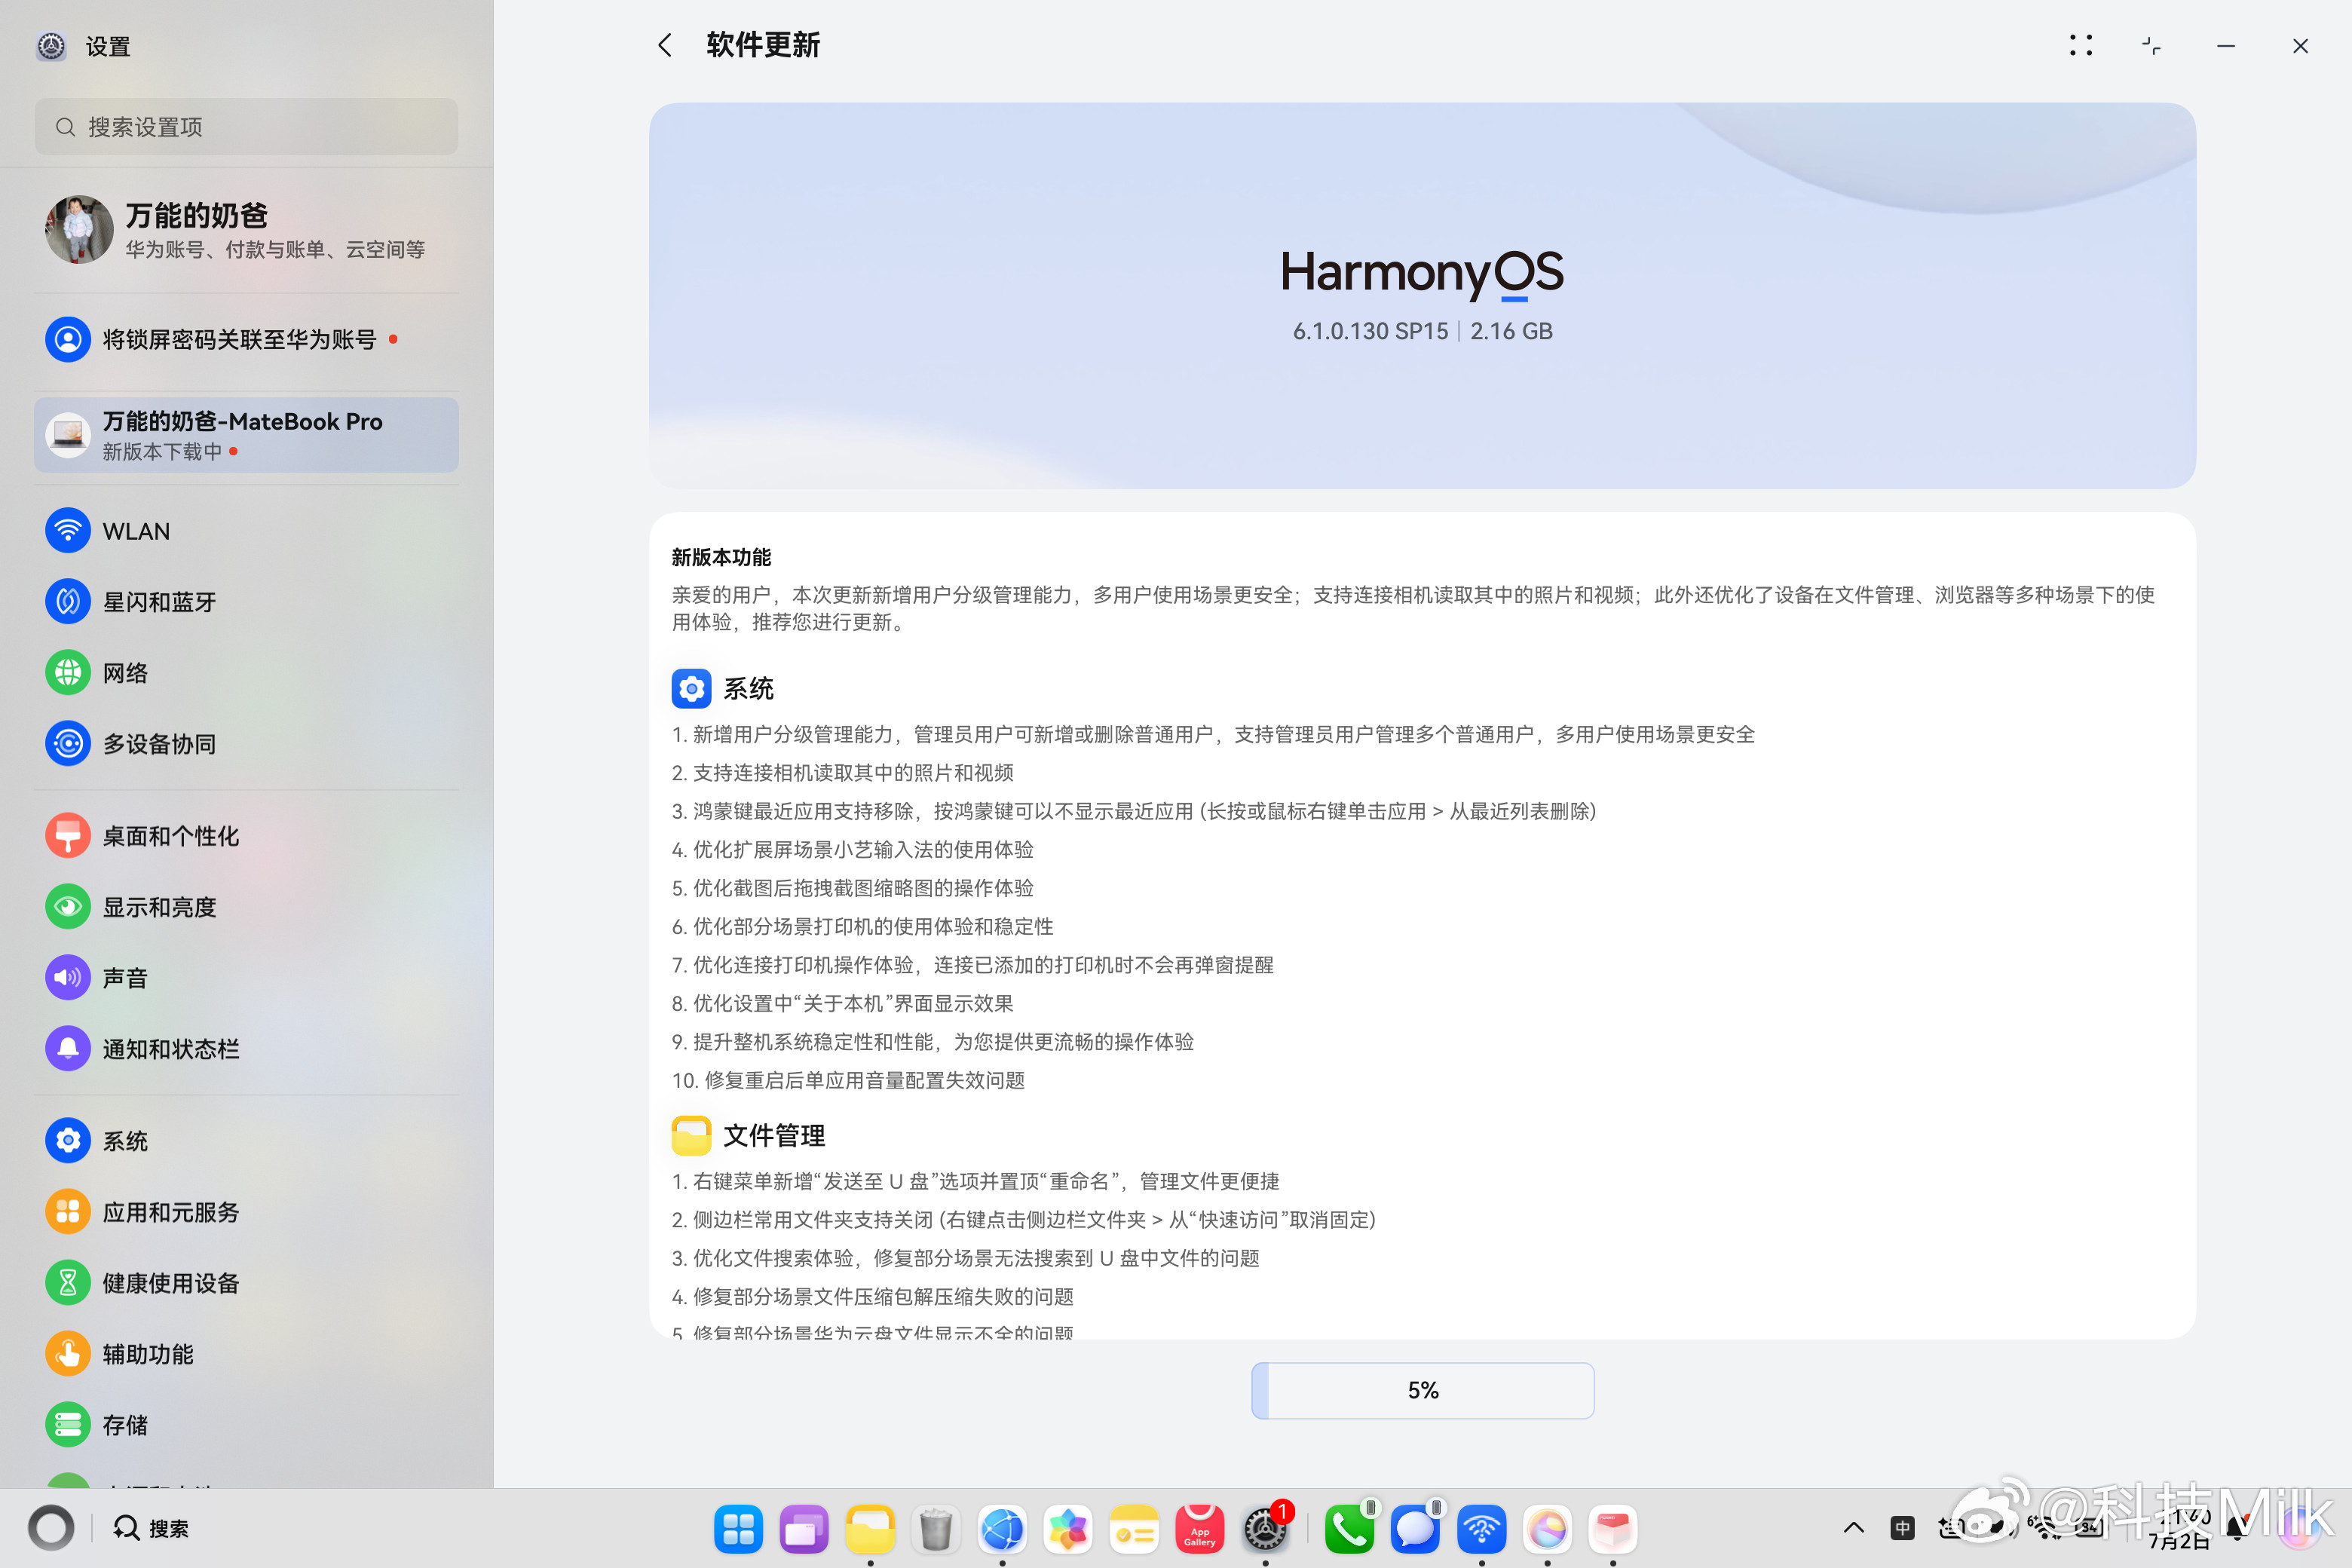Open the green Phone app in dock
This screenshot has width=2352, height=1568.
(x=1349, y=1529)
